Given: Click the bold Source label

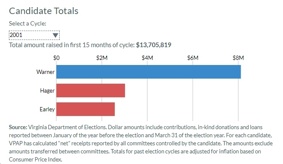Looking at the screenshot, I should pyautogui.click(x=18, y=127).
